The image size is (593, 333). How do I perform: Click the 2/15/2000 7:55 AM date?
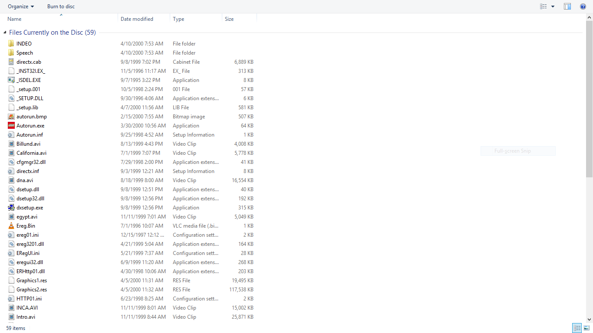(x=142, y=116)
